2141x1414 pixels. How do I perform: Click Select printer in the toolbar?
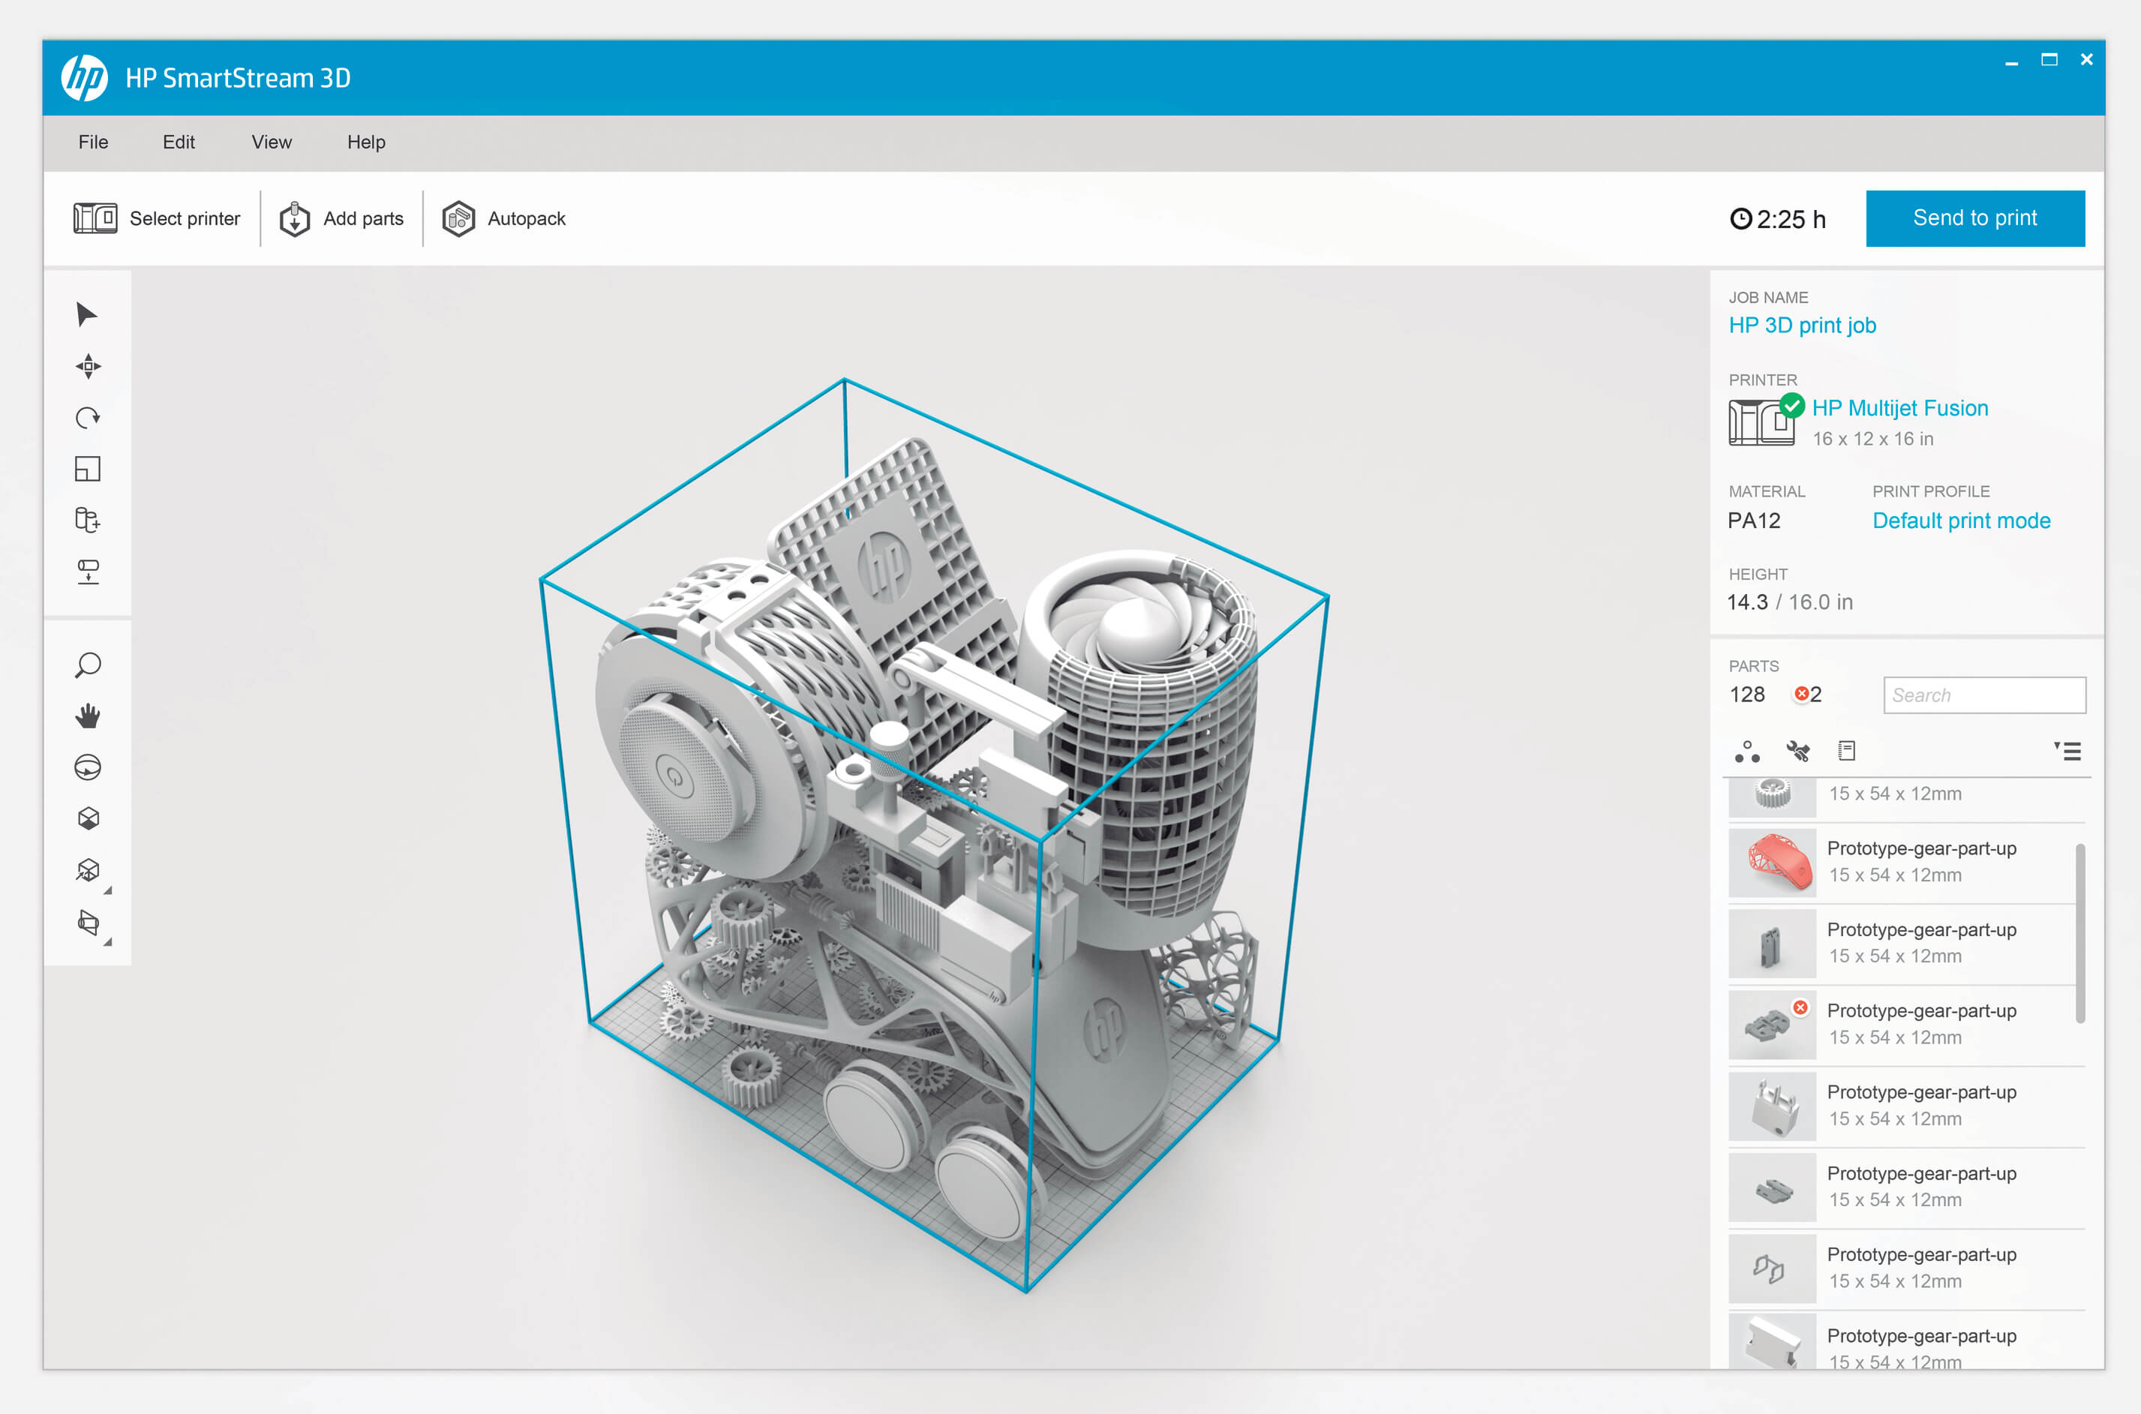pyautogui.click(x=157, y=218)
